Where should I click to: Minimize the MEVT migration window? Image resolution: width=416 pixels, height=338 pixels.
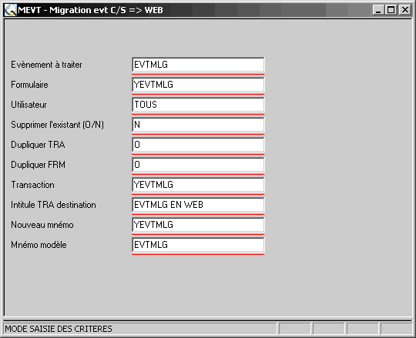pos(378,10)
